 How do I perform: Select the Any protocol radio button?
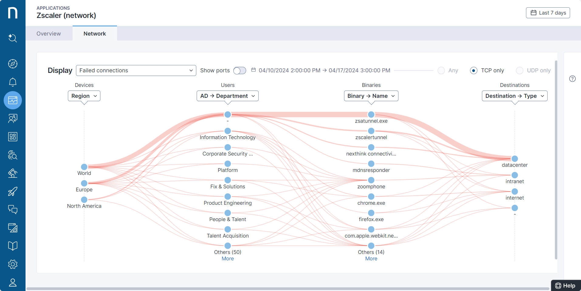pyautogui.click(x=442, y=70)
